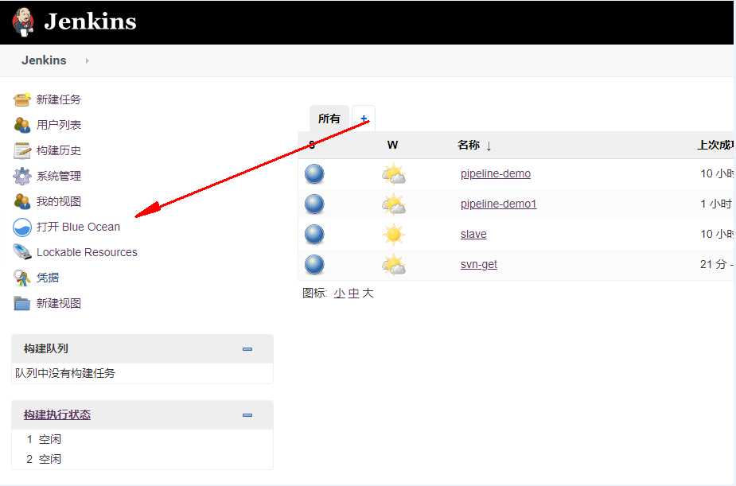
Task: Click the 凭据 keys icon
Action: 21,278
